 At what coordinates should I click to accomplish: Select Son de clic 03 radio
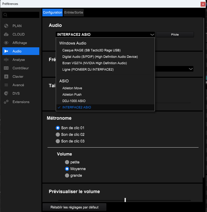(58, 141)
